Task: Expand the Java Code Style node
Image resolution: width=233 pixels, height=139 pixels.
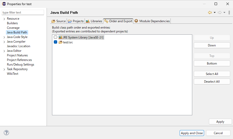Action: 4,37
